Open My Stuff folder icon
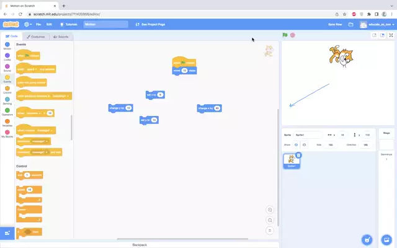397x248 pixels. pyautogui.click(x=350, y=24)
